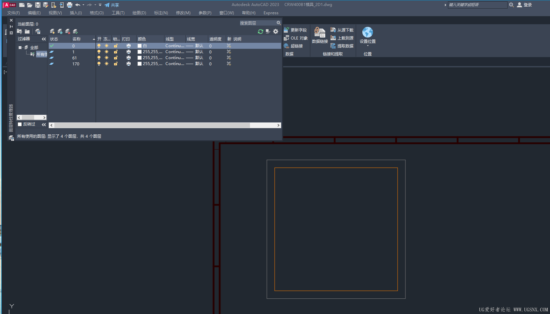
Task: Click the 提取数据 extract data button
Action: [342, 46]
